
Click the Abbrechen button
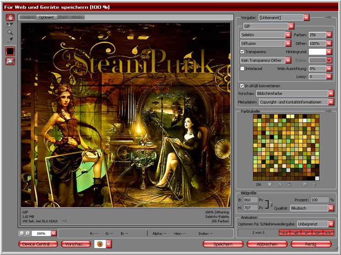point(267,244)
